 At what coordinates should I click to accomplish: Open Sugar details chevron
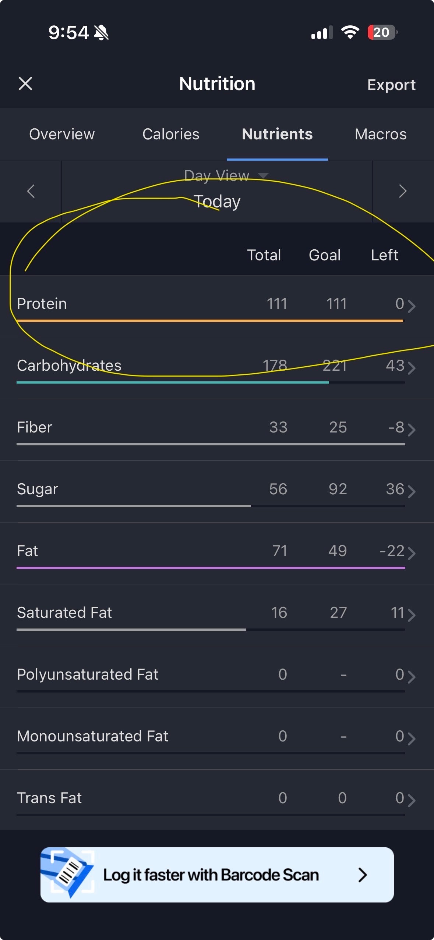412,491
